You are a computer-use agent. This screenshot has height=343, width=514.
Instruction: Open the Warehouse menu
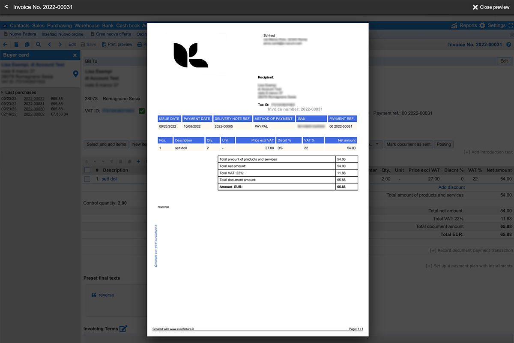coord(87,25)
